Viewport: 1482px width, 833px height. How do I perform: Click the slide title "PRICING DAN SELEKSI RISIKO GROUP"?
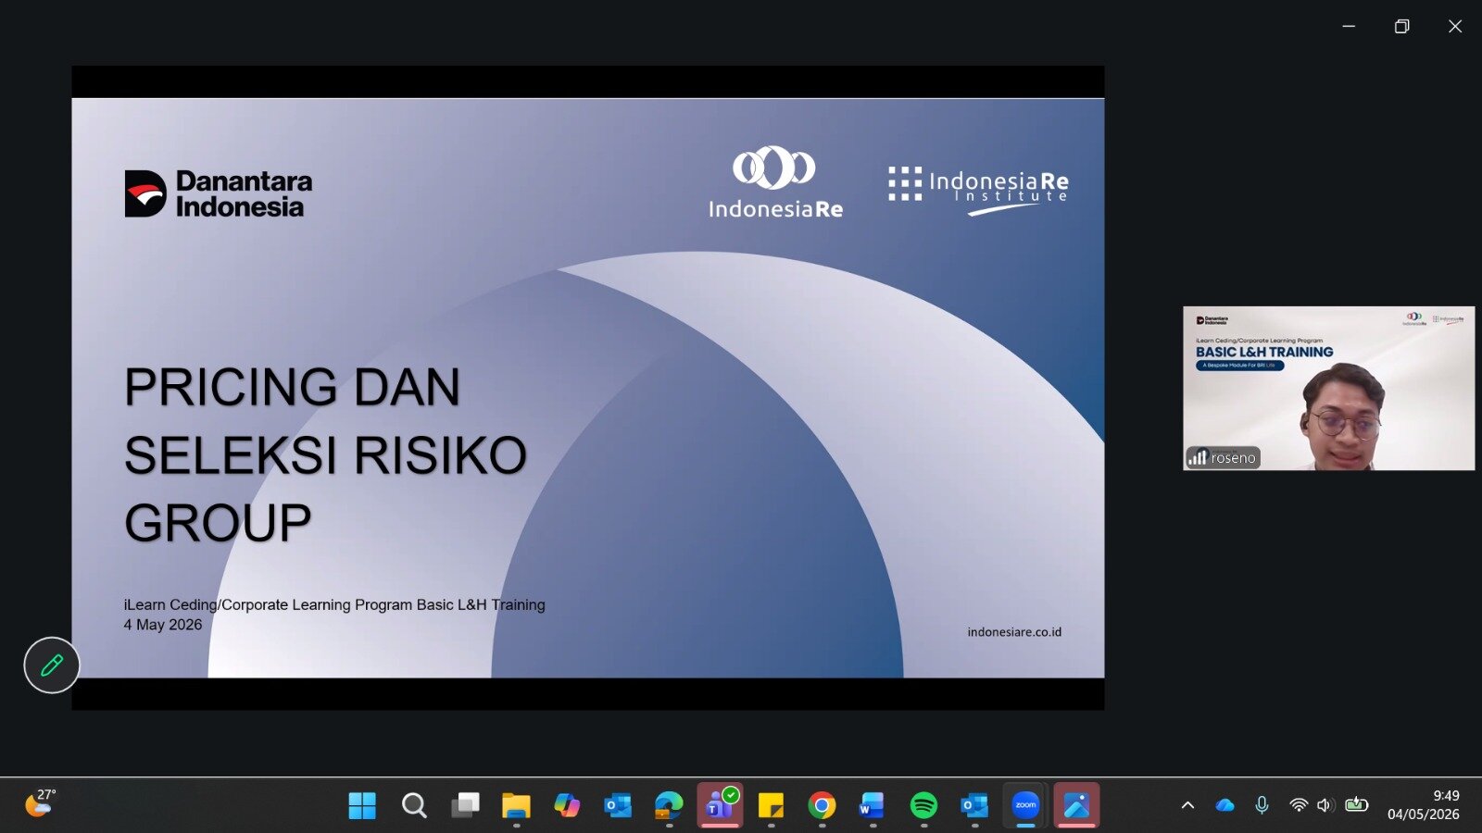tap(325, 454)
